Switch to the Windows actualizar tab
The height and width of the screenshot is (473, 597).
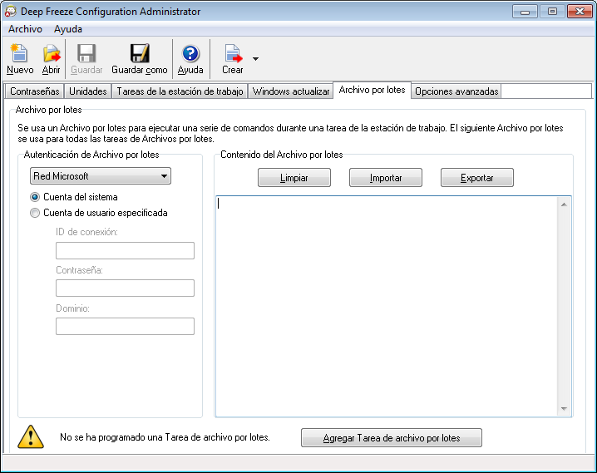click(291, 91)
